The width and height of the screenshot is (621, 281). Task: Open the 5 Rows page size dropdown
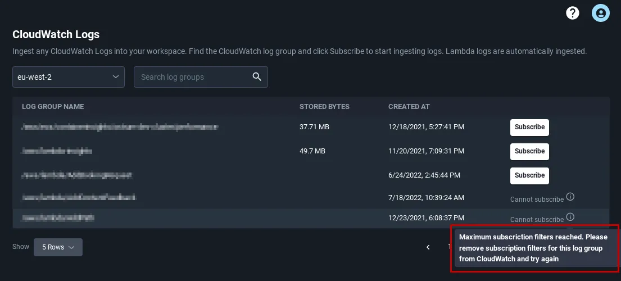tap(58, 247)
